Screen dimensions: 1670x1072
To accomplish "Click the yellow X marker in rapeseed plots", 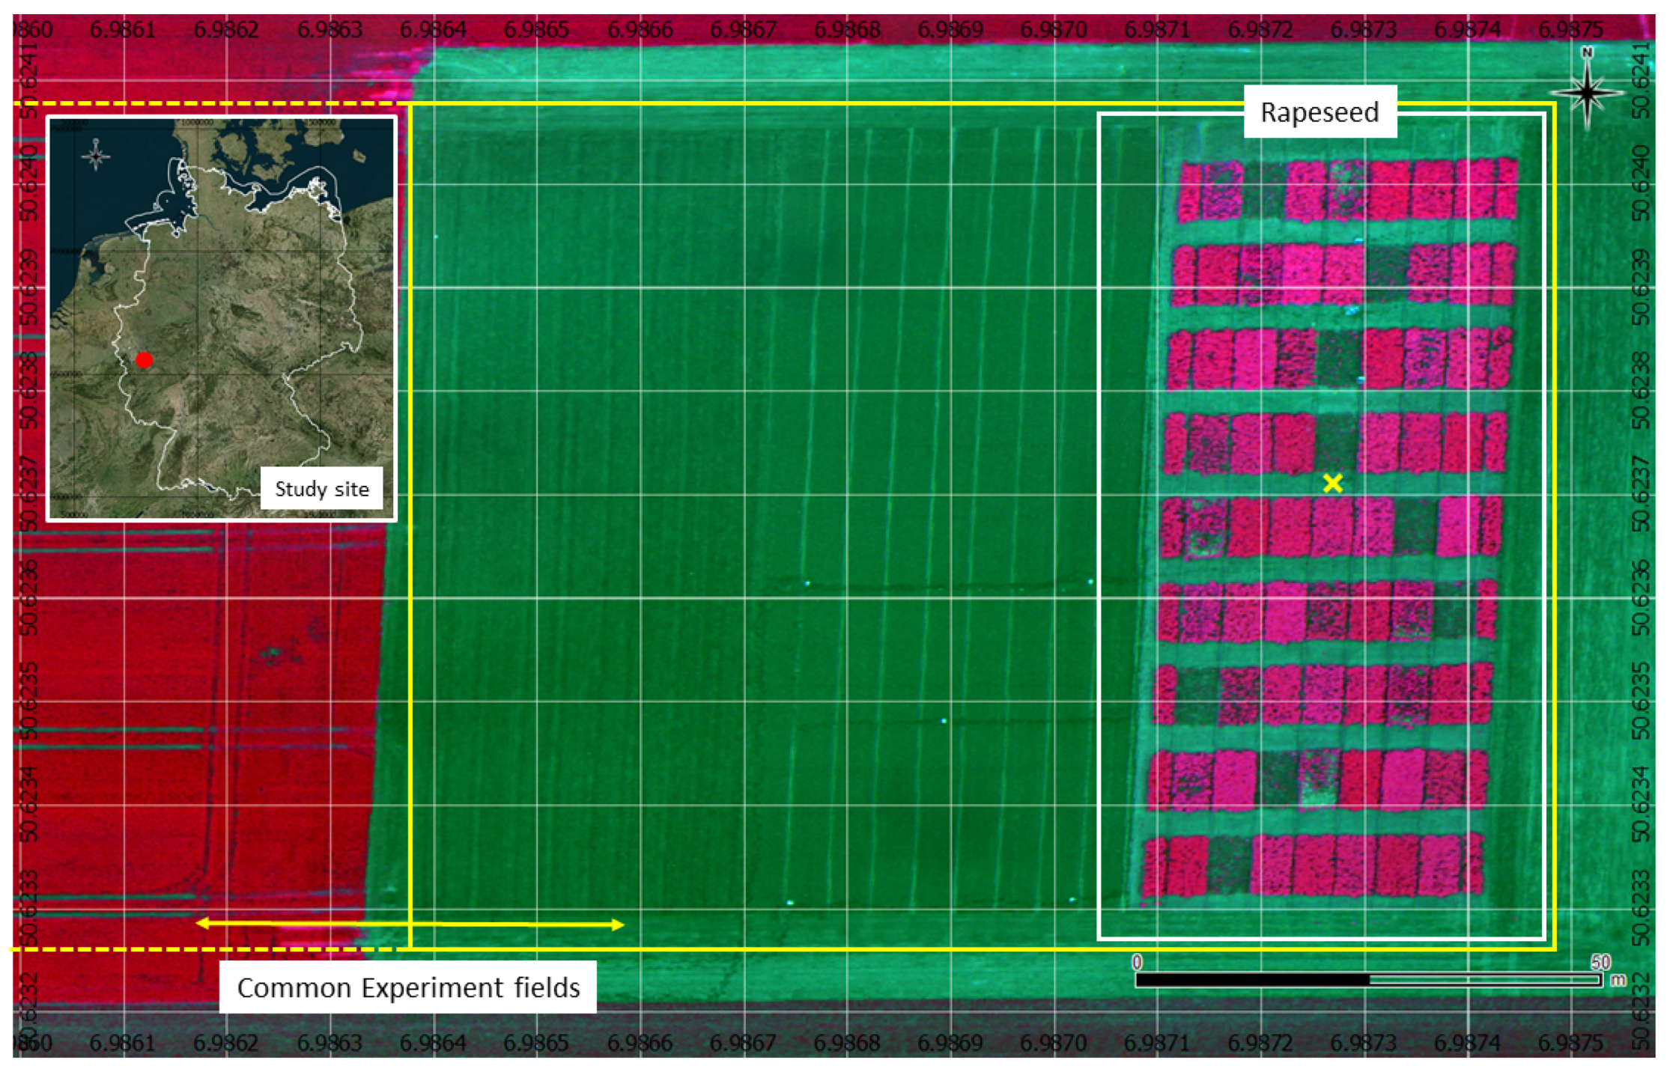I will 1332,483.
